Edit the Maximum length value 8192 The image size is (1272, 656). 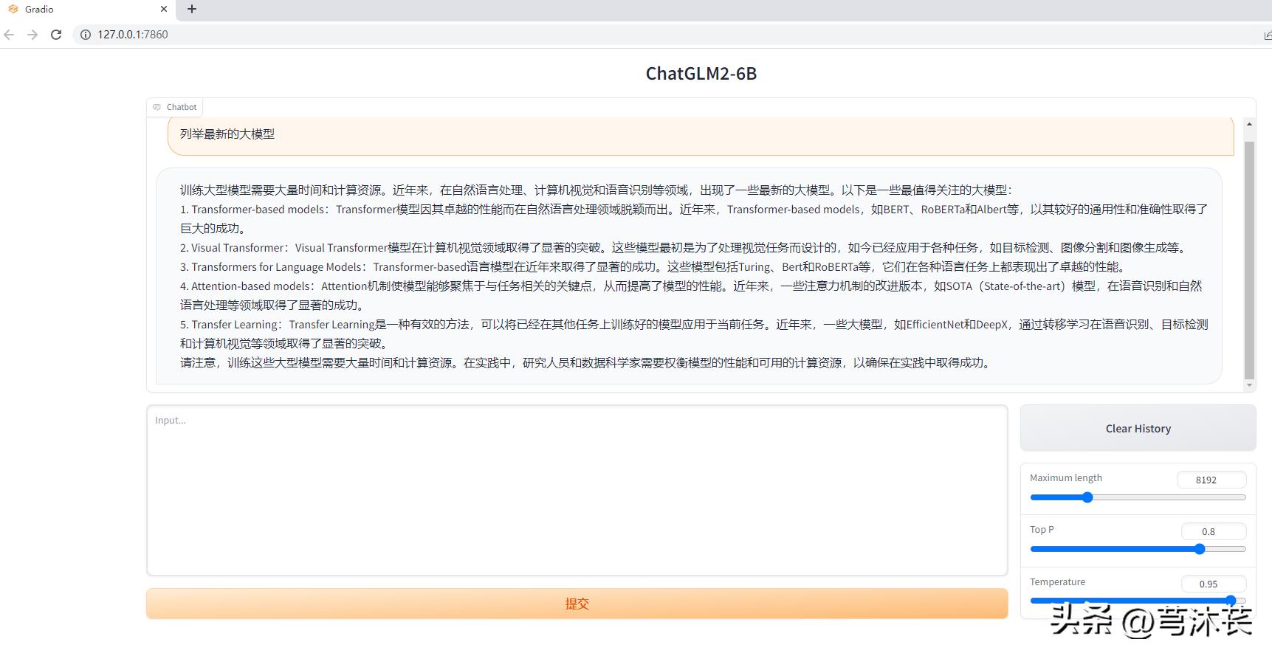[x=1211, y=480]
